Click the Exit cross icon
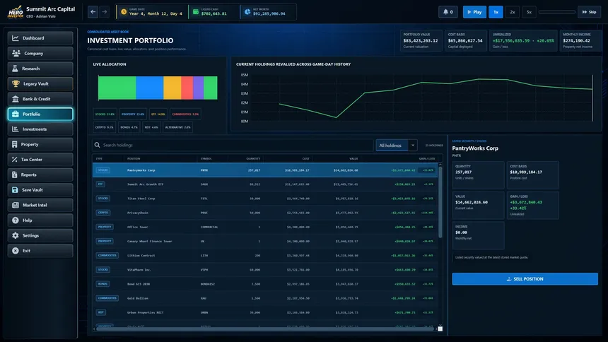Image resolution: width=608 pixels, height=342 pixels. [x=15, y=250]
